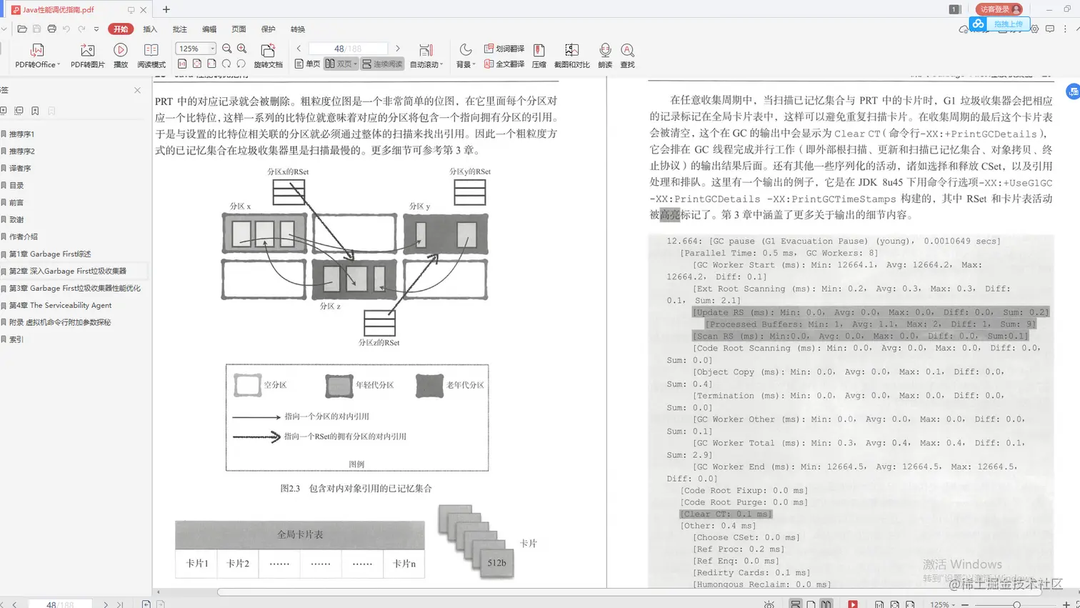
Task: Click the zoom slider in status bar
Action: 1016,604
